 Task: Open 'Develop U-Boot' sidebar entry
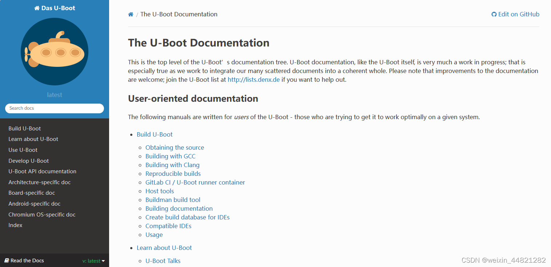(28, 161)
